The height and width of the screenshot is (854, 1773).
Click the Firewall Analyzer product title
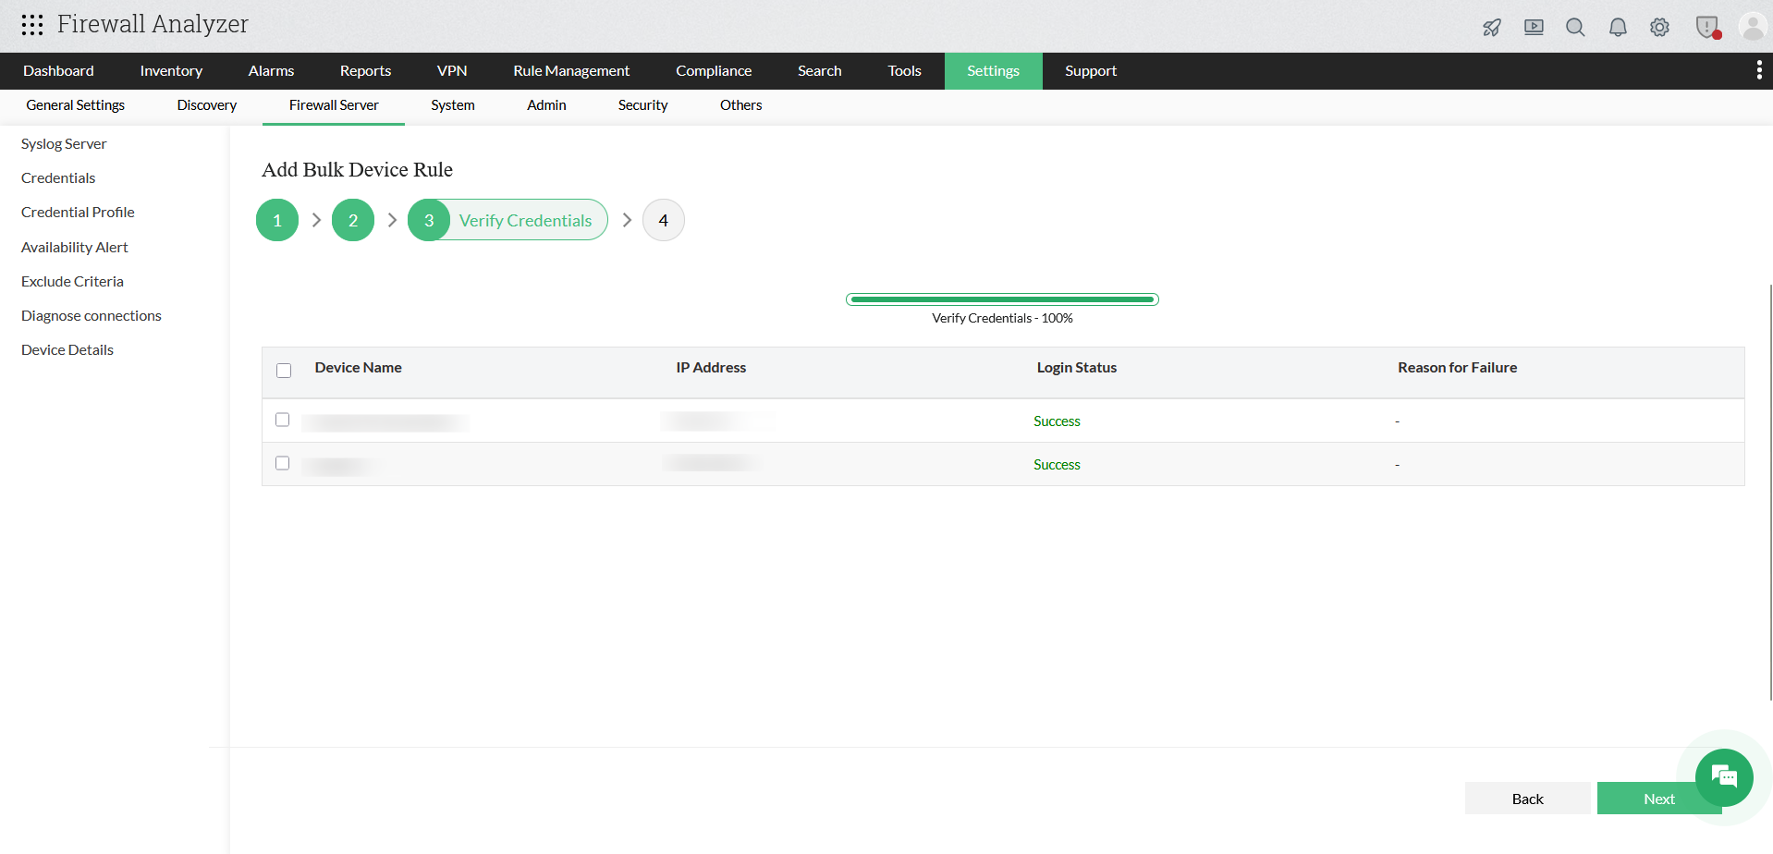click(153, 24)
